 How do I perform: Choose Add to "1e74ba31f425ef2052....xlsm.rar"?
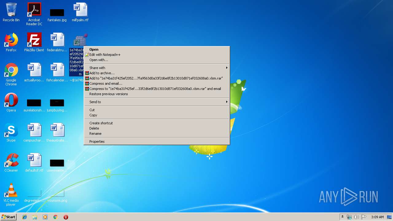157,78
